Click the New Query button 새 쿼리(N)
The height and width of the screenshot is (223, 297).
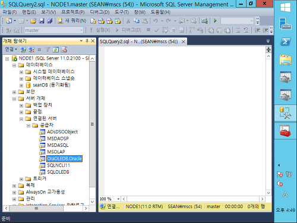72,21
